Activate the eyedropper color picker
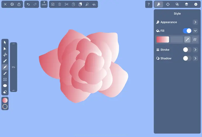Image resolution: width=202 pixels, height=137 pixels. click(187, 39)
